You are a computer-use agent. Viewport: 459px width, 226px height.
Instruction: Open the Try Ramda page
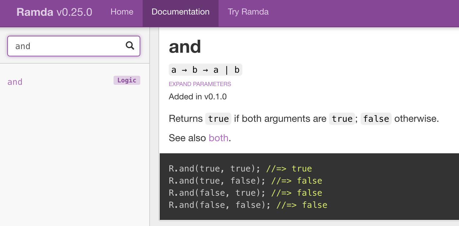(x=248, y=12)
